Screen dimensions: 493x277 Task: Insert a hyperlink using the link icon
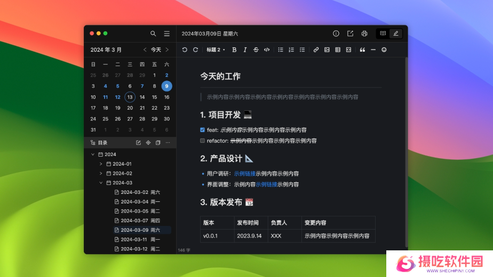[x=316, y=50]
